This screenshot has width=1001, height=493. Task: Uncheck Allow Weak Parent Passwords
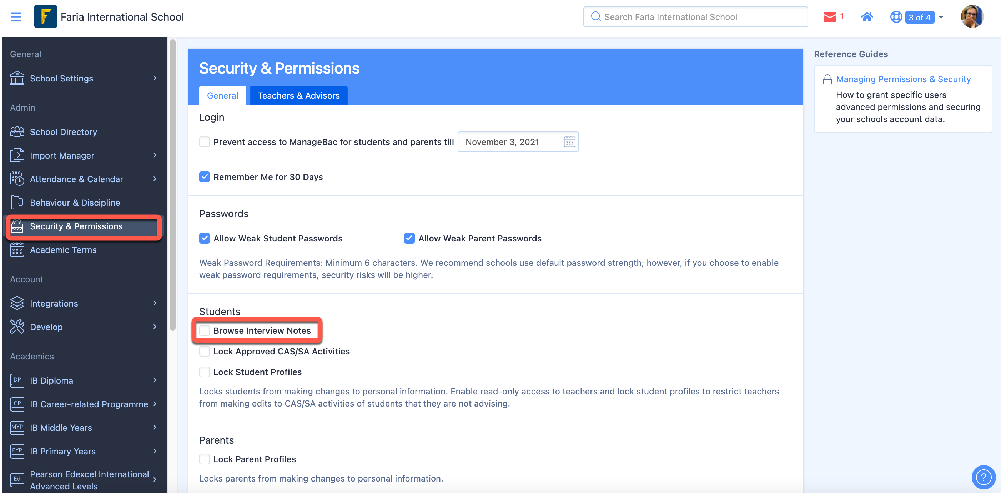(x=409, y=238)
